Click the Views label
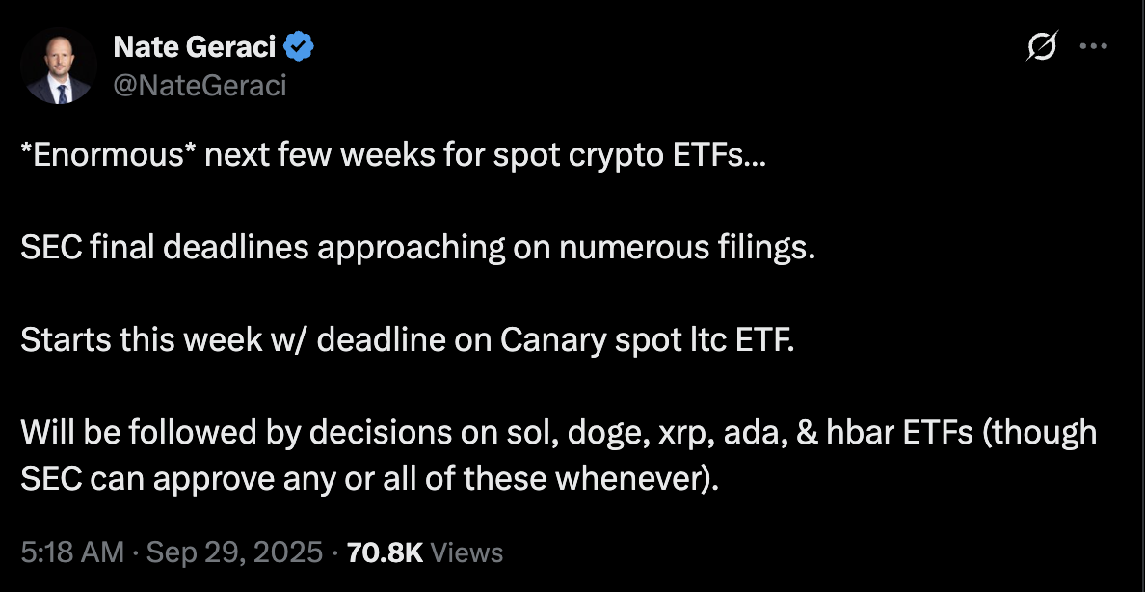 coord(466,552)
